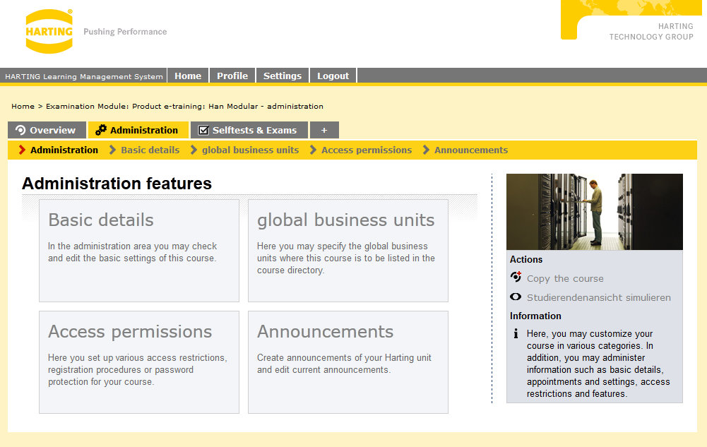Click the Overview tab's circular icon
The height and width of the screenshot is (447, 707).
click(x=20, y=130)
